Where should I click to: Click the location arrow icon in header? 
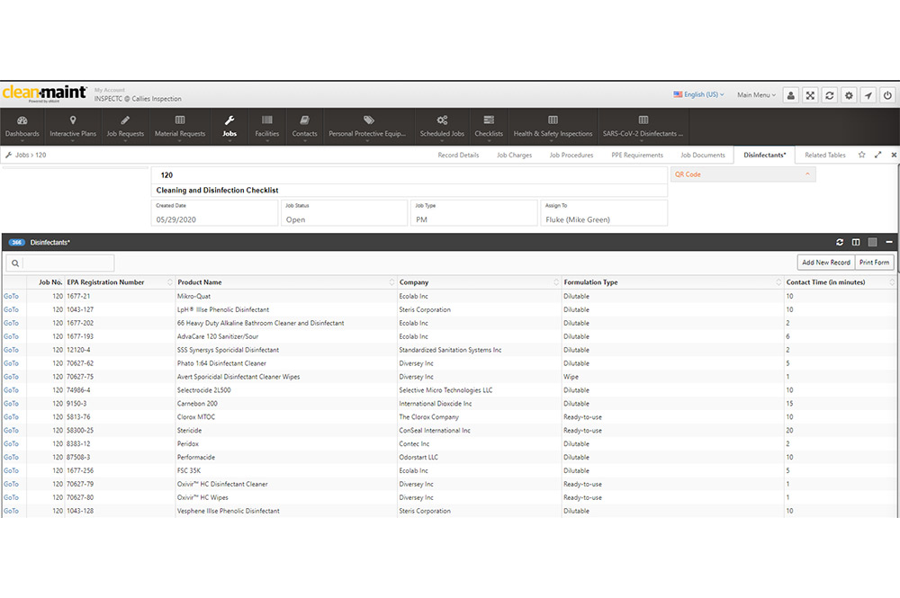click(868, 95)
